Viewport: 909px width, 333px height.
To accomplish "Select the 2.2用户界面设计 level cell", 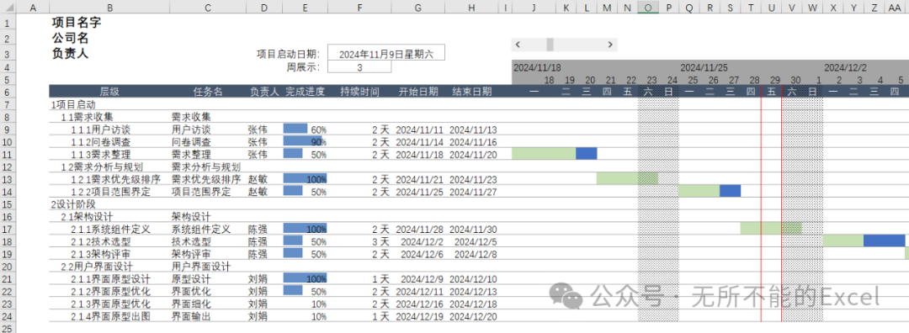I will (x=98, y=267).
